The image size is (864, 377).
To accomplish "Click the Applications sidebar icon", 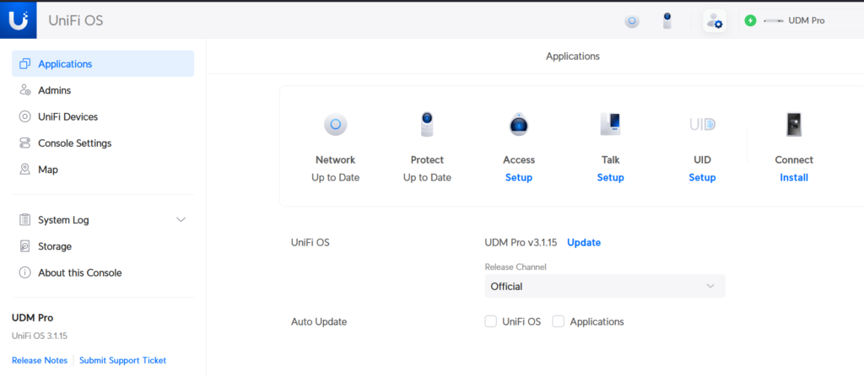I will [24, 64].
